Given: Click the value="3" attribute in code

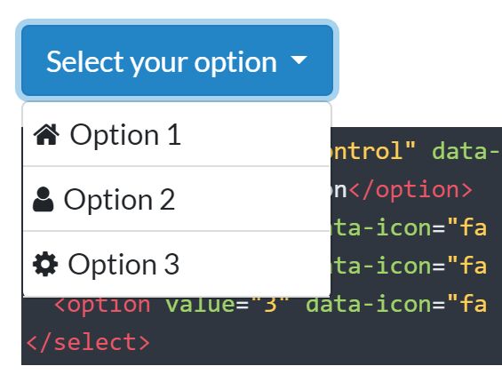Looking at the screenshot, I should coord(227,305).
